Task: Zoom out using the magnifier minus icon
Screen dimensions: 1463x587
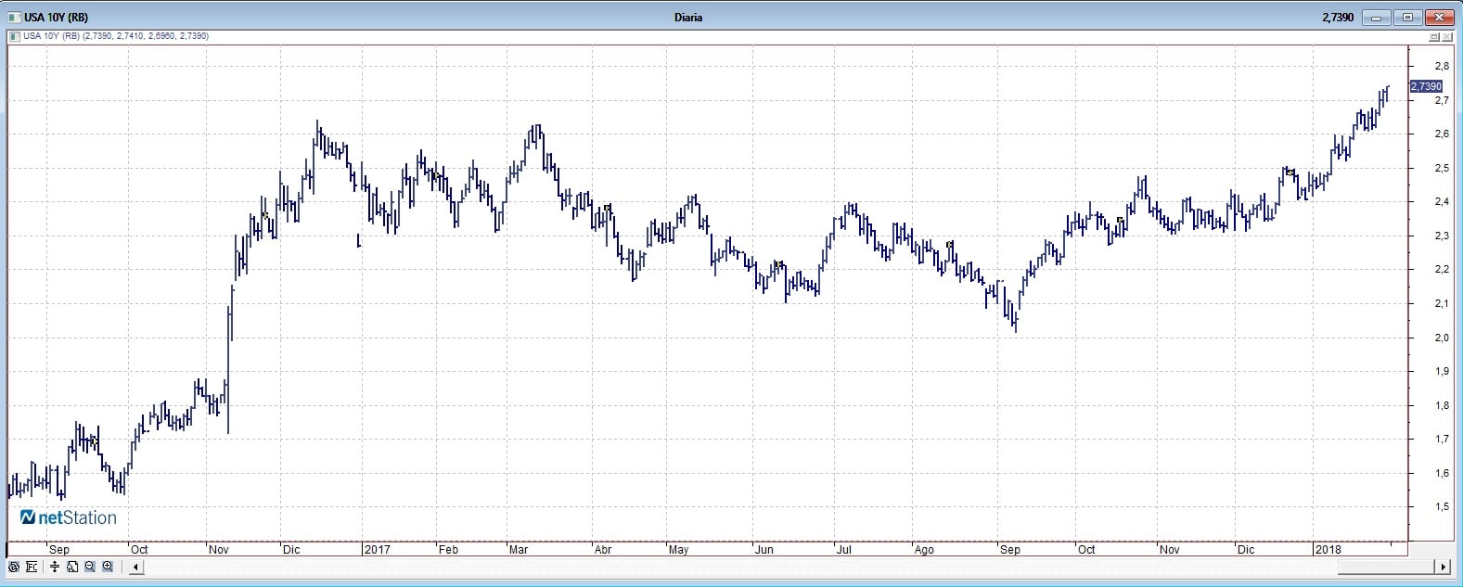Action: coord(90,567)
